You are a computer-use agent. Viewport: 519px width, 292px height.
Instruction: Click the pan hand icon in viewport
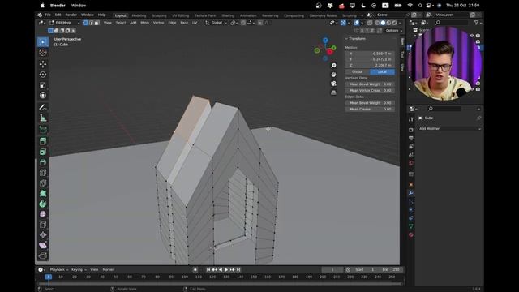[333, 75]
